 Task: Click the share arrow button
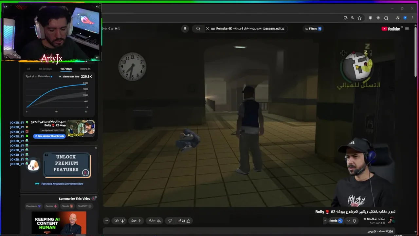pos(155,221)
